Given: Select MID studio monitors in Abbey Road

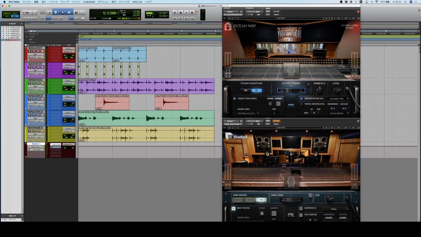Looking at the screenshot, I should point(249,200).
